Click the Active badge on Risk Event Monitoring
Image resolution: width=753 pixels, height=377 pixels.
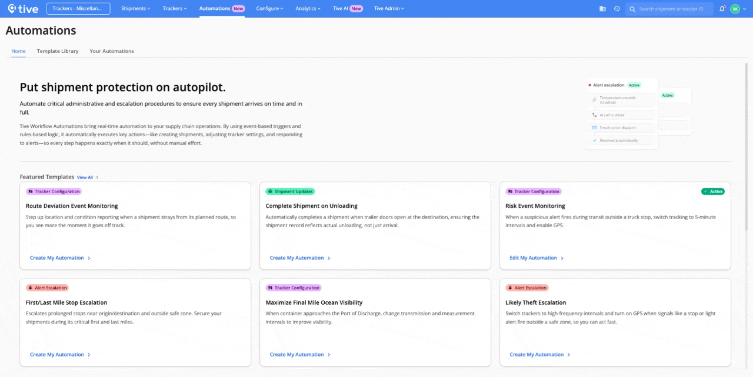pos(713,191)
